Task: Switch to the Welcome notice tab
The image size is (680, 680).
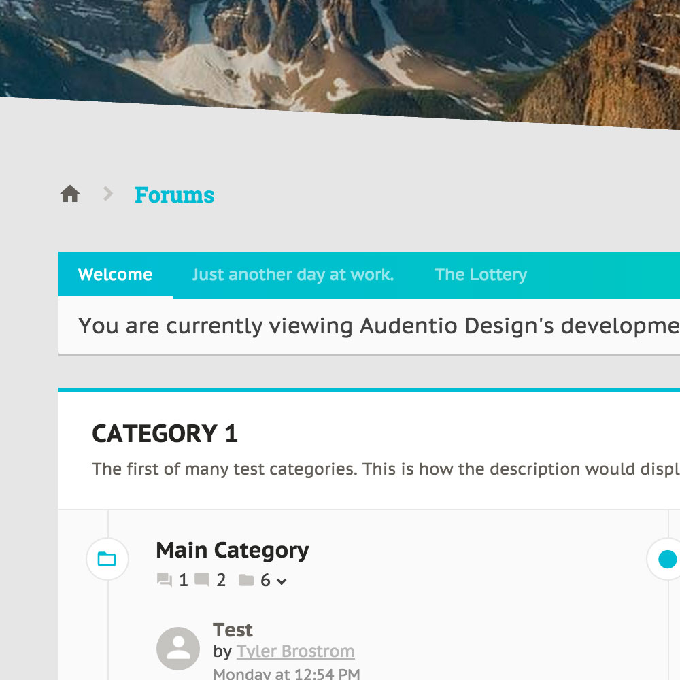Action: [115, 275]
